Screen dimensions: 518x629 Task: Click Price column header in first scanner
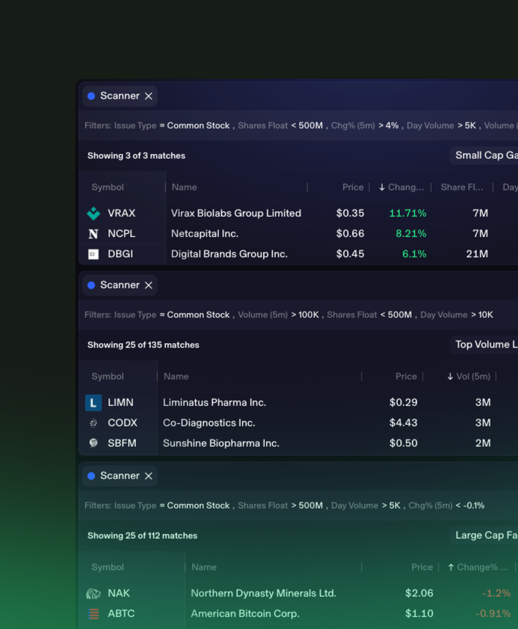(x=353, y=187)
